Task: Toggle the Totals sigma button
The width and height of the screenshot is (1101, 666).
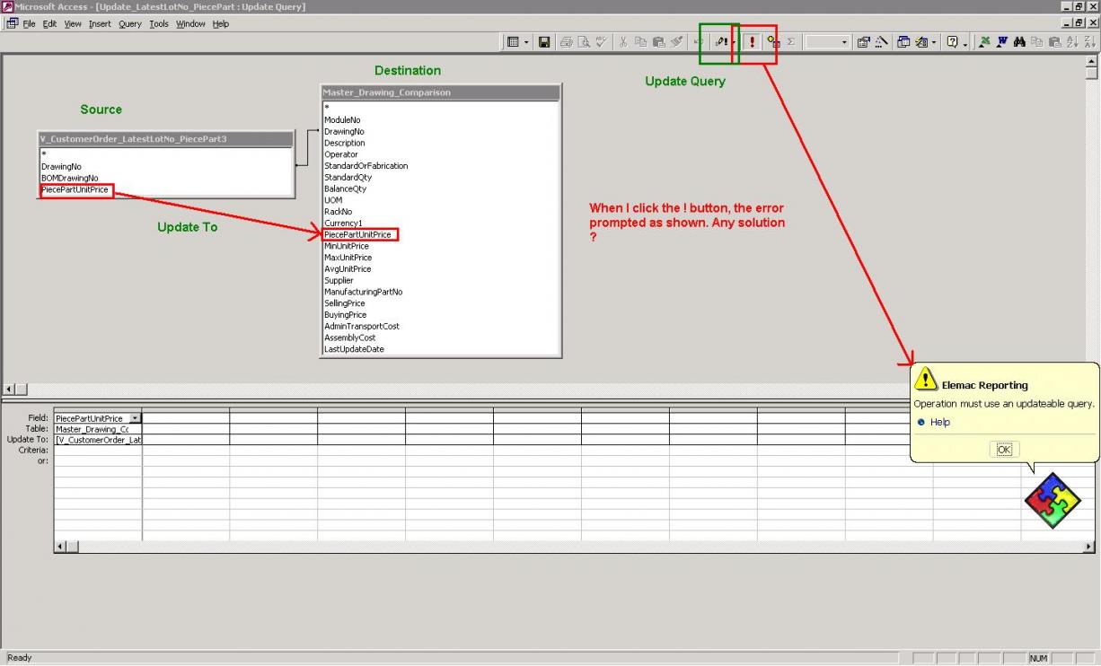Action: coord(790,42)
